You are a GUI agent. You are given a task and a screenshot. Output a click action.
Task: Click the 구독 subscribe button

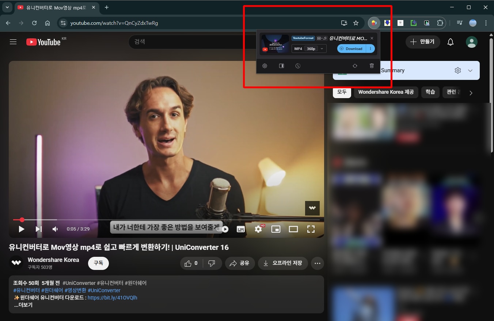coord(98,263)
